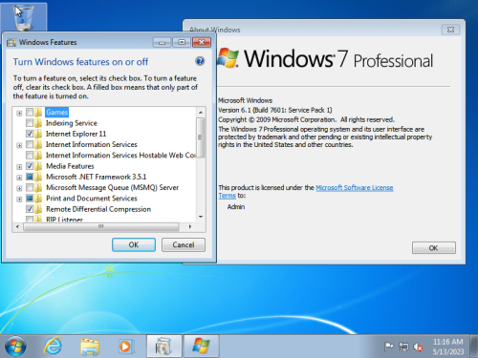Open muted volume icon in tray
The height and width of the screenshot is (358, 478).
418,347
